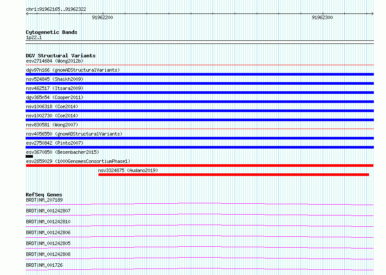Screen dimensions: 386x275
Task: Click the red bar under esv2659029
Action: [200, 166]
